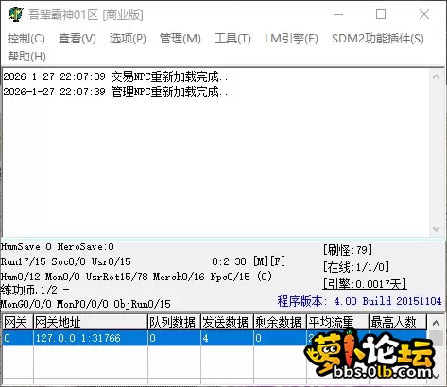Screen dimensions: 447x387
Task: Click the 网关地址 column header
Action: [91, 322]
